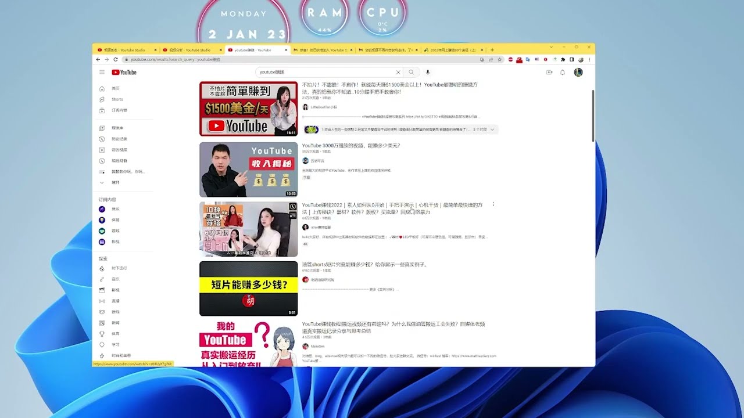Open the title 'YouTube赚钱教程'
Image resolution: width=744 pixels, height=418 pixels.
click(394, 327)
